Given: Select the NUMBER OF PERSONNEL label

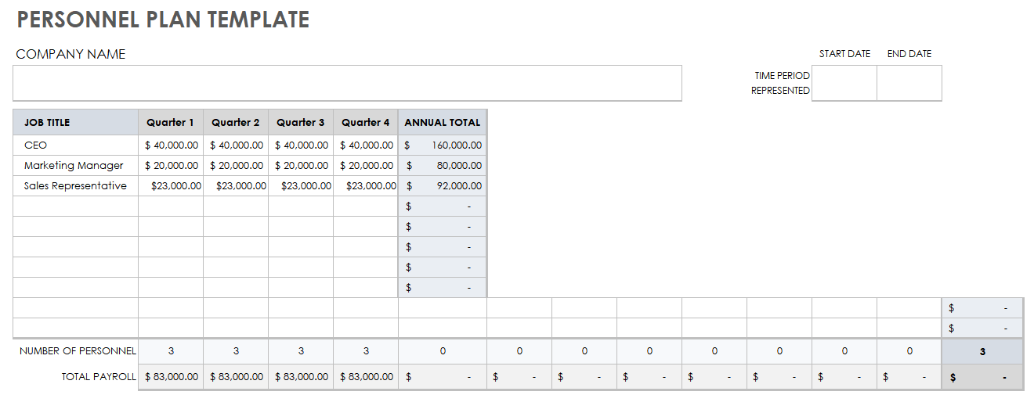Looking at the screenshot, I should [78, 351].
